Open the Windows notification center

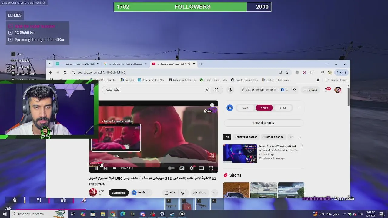pyautogui.click(x=382, y=214)
